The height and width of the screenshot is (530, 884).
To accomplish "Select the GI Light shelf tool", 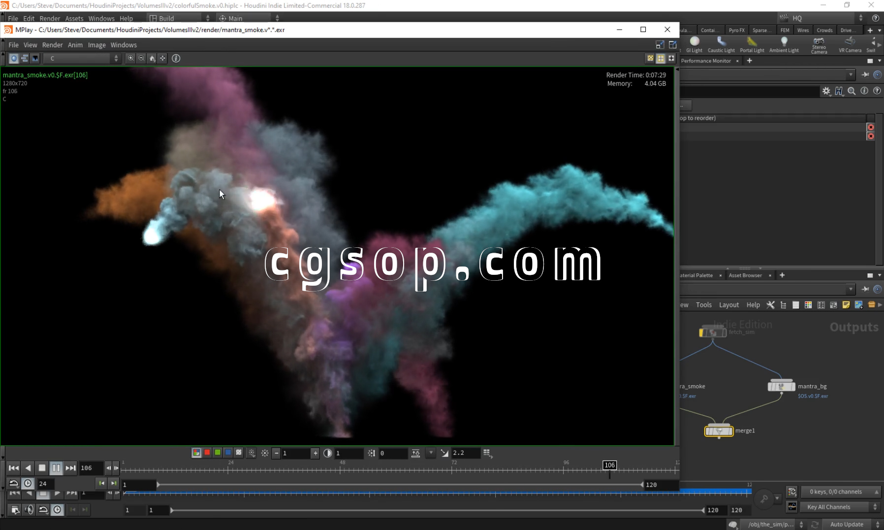I will coord(694,44).
